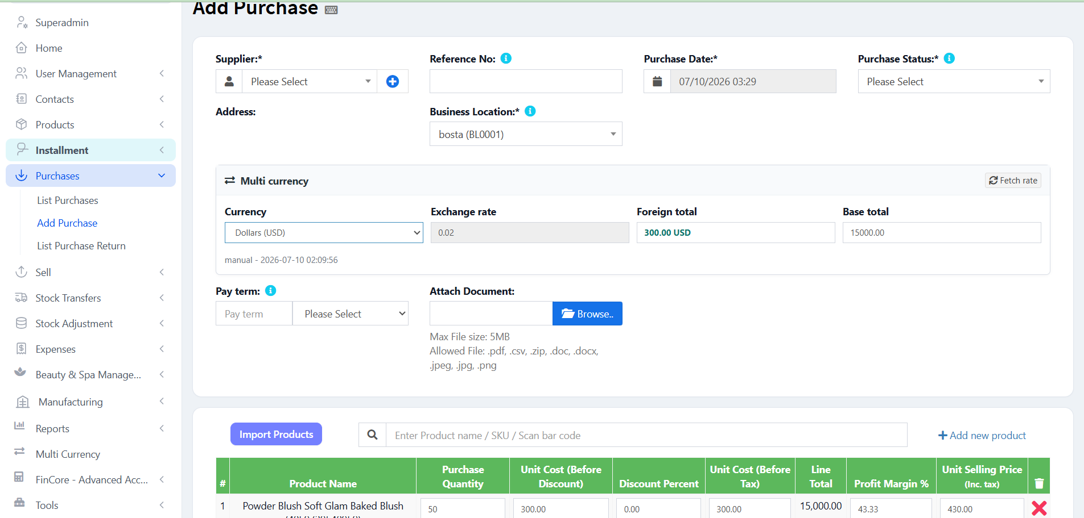The image size is (1084, 518).
Task: Click the Pay term info icon
Action: click(271, 291)
